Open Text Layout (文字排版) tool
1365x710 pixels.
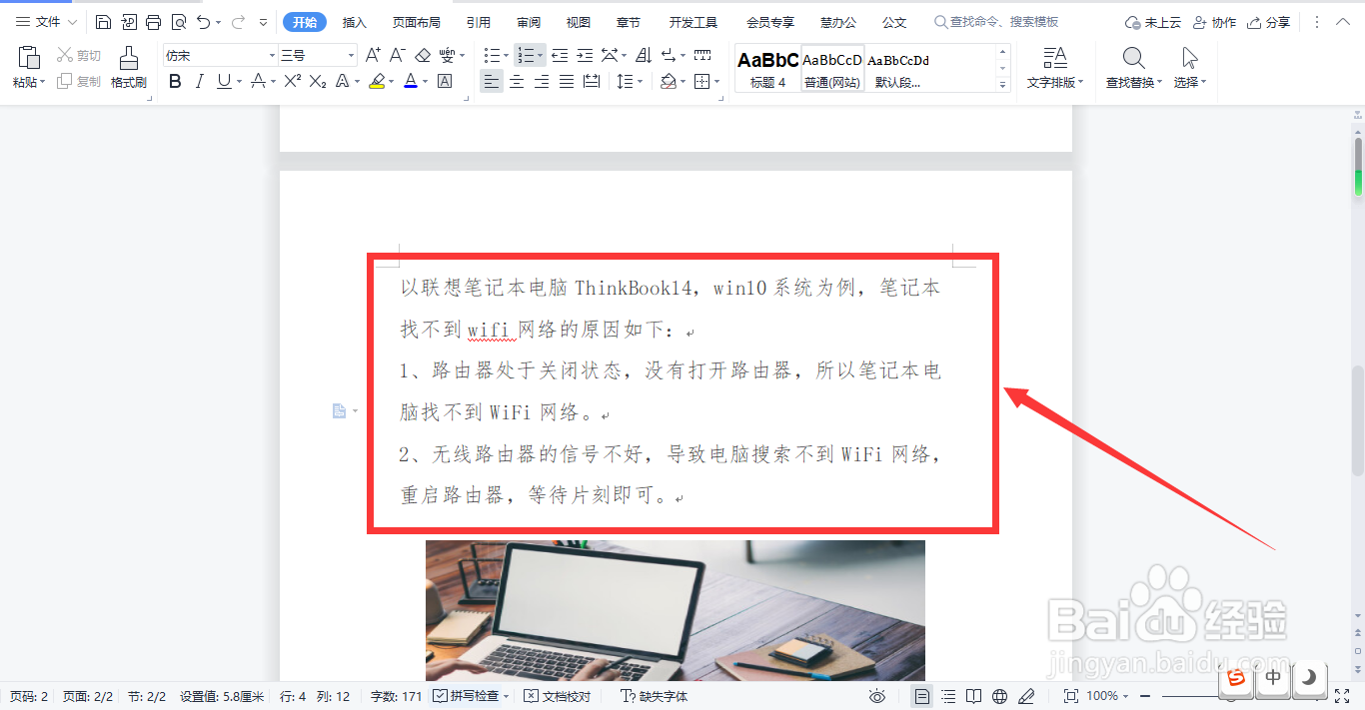click(1055, 67)
